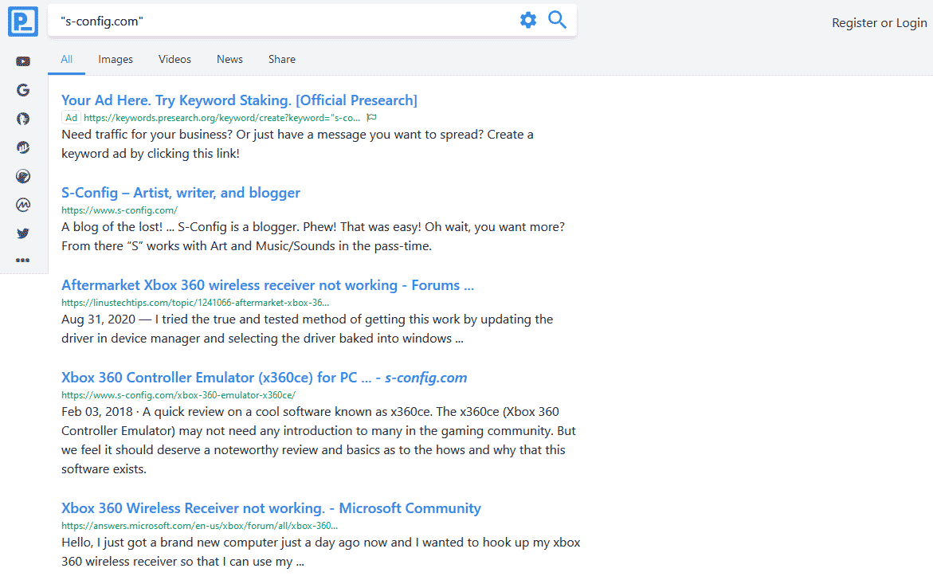Click snippet "Need traffic for your business?"
The width and height of the screenshot is (933, 584).
click(297, 144)
